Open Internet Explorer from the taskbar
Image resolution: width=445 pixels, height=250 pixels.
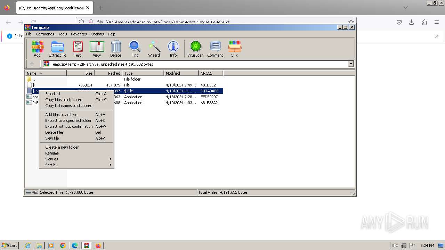[x=27, y=245]
